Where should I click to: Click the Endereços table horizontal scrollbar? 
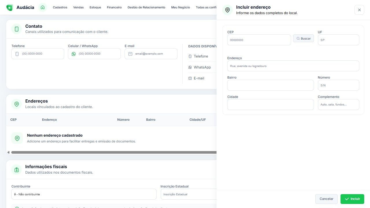[114, 152]
